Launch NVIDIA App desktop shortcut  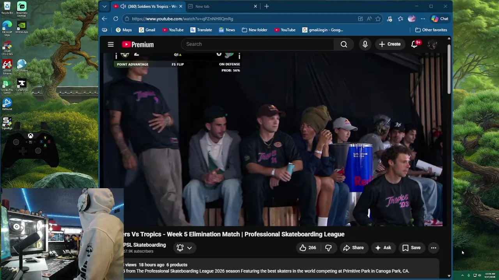pyautogui.click(x=22, y=27)
